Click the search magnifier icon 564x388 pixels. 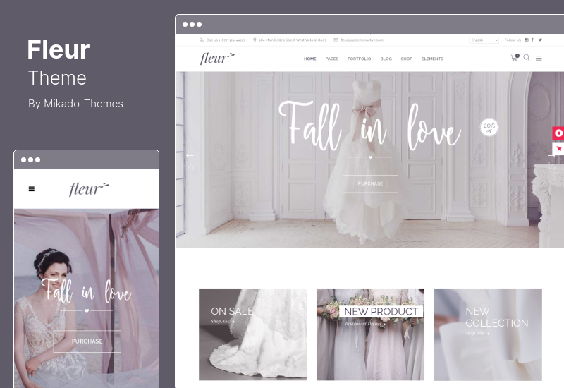click(527, 58)
